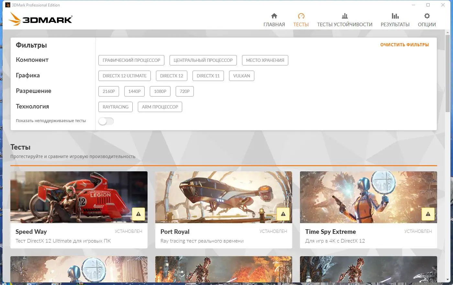
Task: Select the DIRECTX 12 ULTIMATE filter button
Action: (124, 75)
